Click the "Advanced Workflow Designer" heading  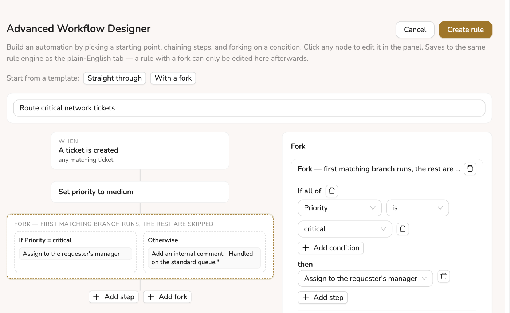tap(79, 28)
